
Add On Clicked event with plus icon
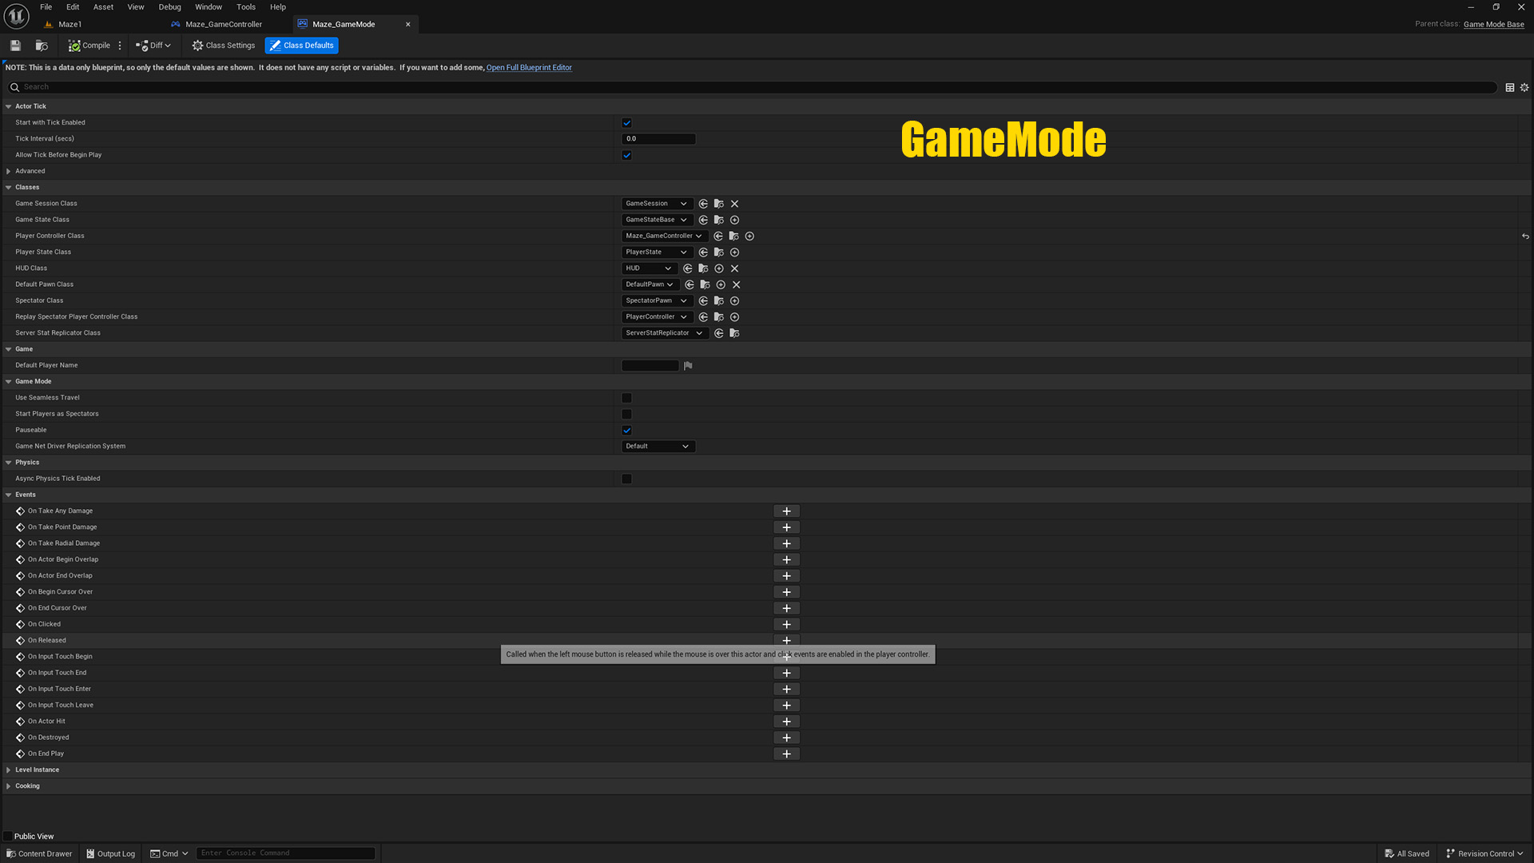coord(786,624)
